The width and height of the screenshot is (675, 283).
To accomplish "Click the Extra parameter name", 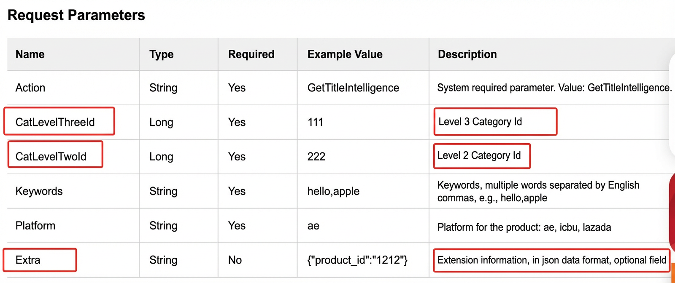I will click(x=28, y=260).
